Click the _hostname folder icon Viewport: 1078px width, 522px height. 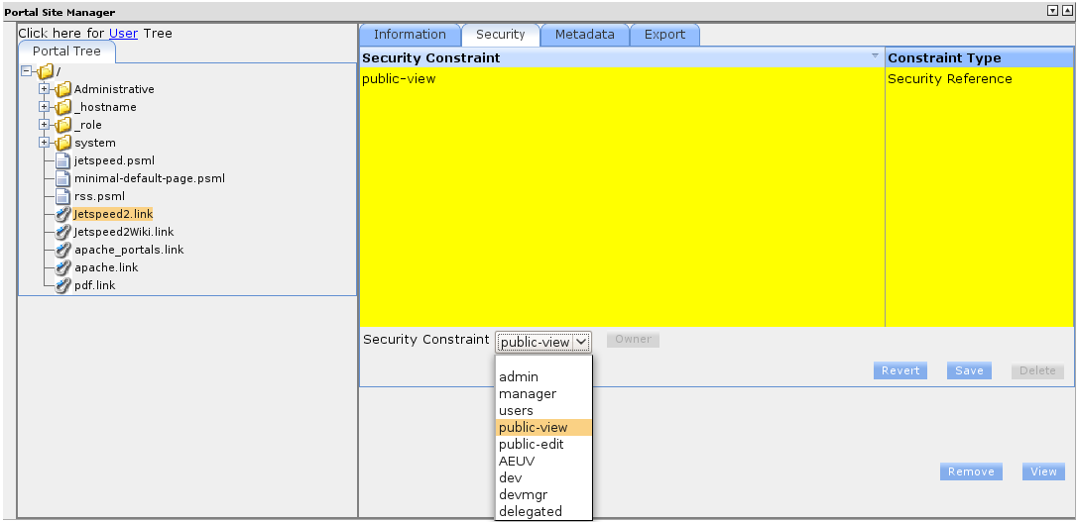(63, 107)
